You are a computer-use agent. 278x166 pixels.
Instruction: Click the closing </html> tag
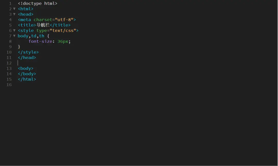coord(27,79)
